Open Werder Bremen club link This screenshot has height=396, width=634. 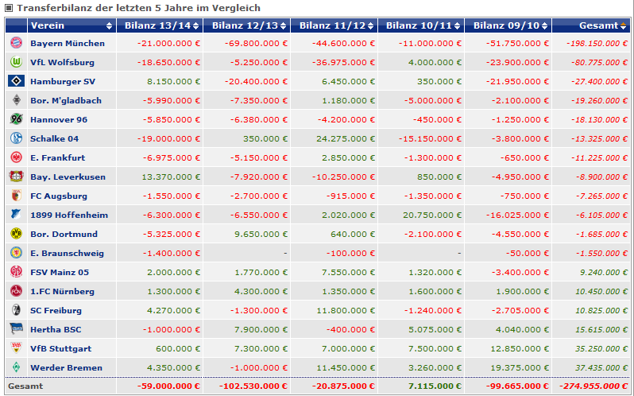point(66,367)
